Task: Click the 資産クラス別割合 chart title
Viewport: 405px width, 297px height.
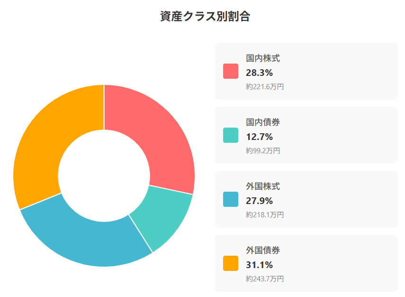Action: pyautogui.click(x=205, y=17)
